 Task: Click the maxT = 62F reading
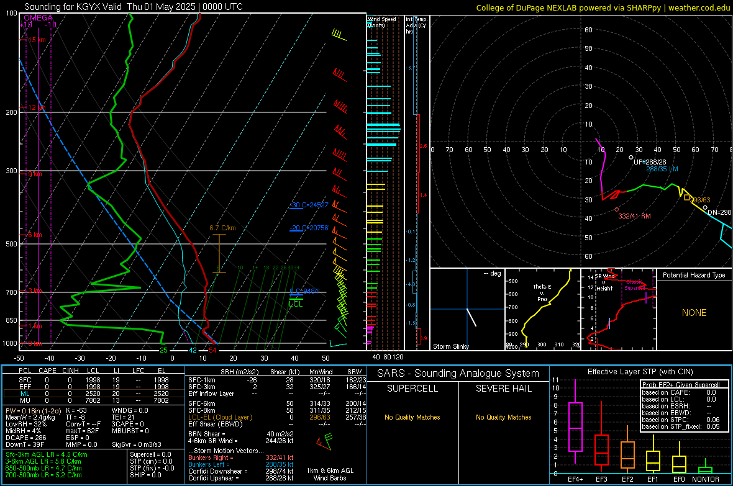click(82, 431)
